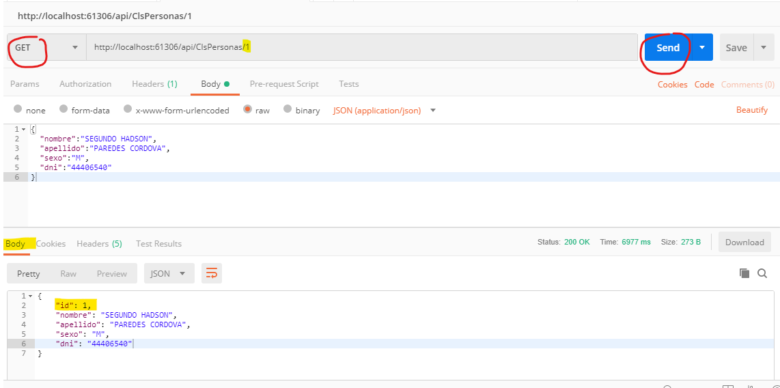Image resolution: width=780 pixels, height=388 pixels.
Task: Open the JSON (application/json) content type dropdown
Action: (384, 111)
